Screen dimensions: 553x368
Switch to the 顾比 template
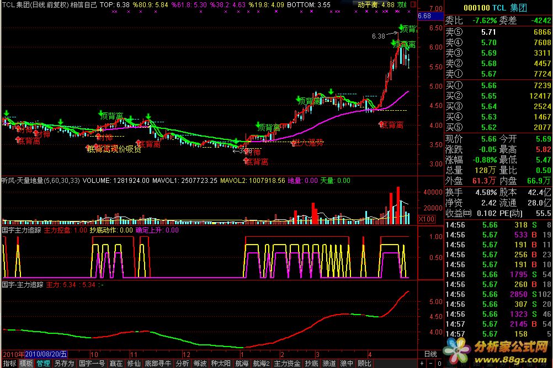click(364, 364)
